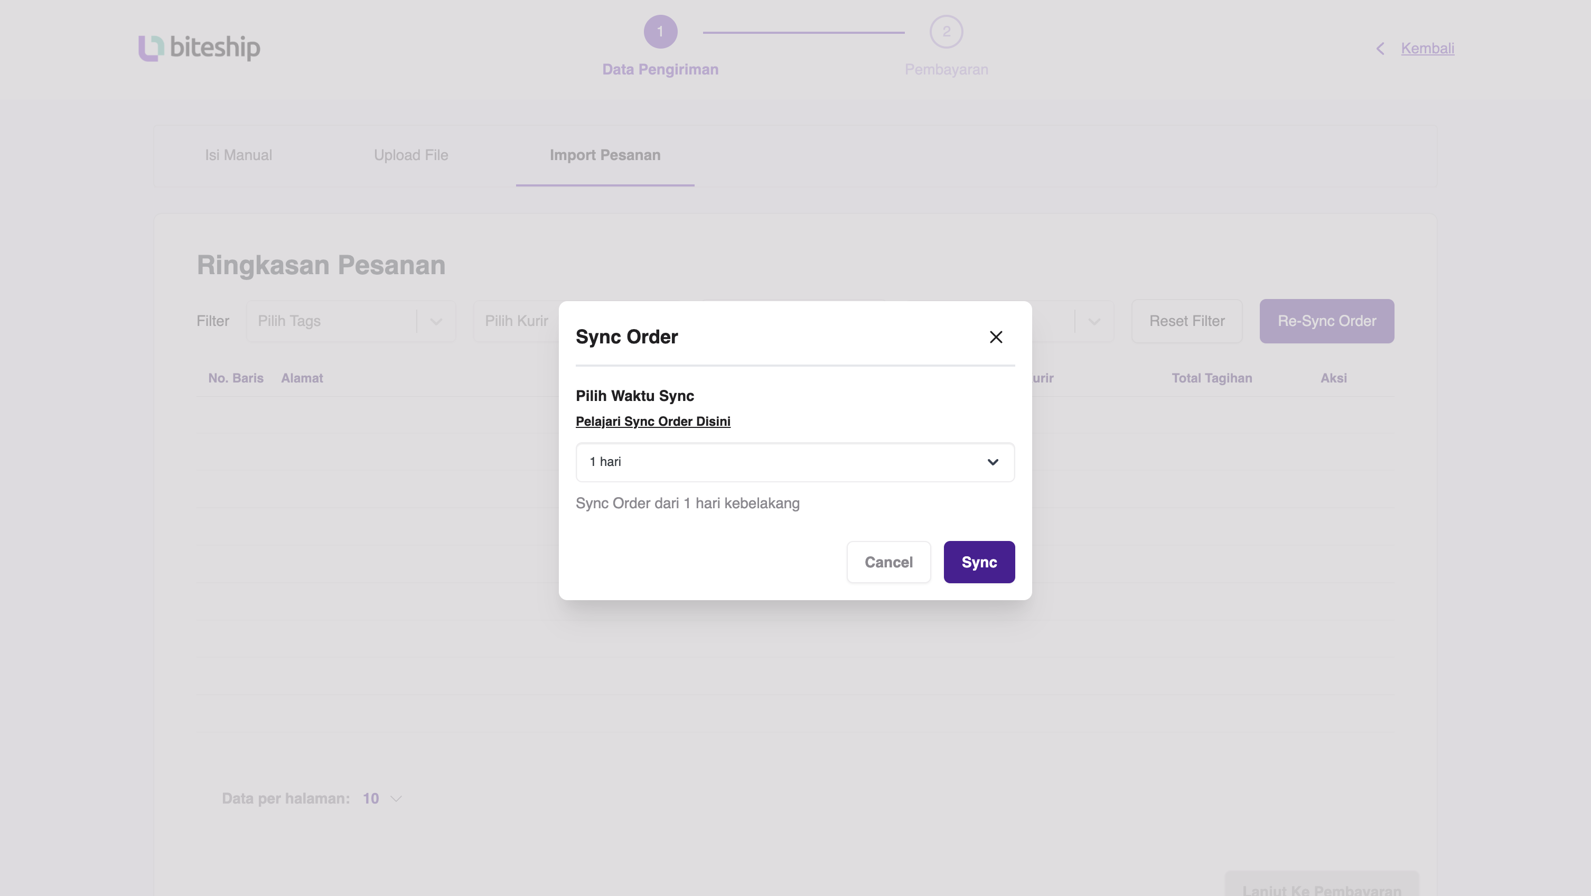Select step 1 Data Pengiriman circle
The image size is (1591, 896).
pos(661,32)
